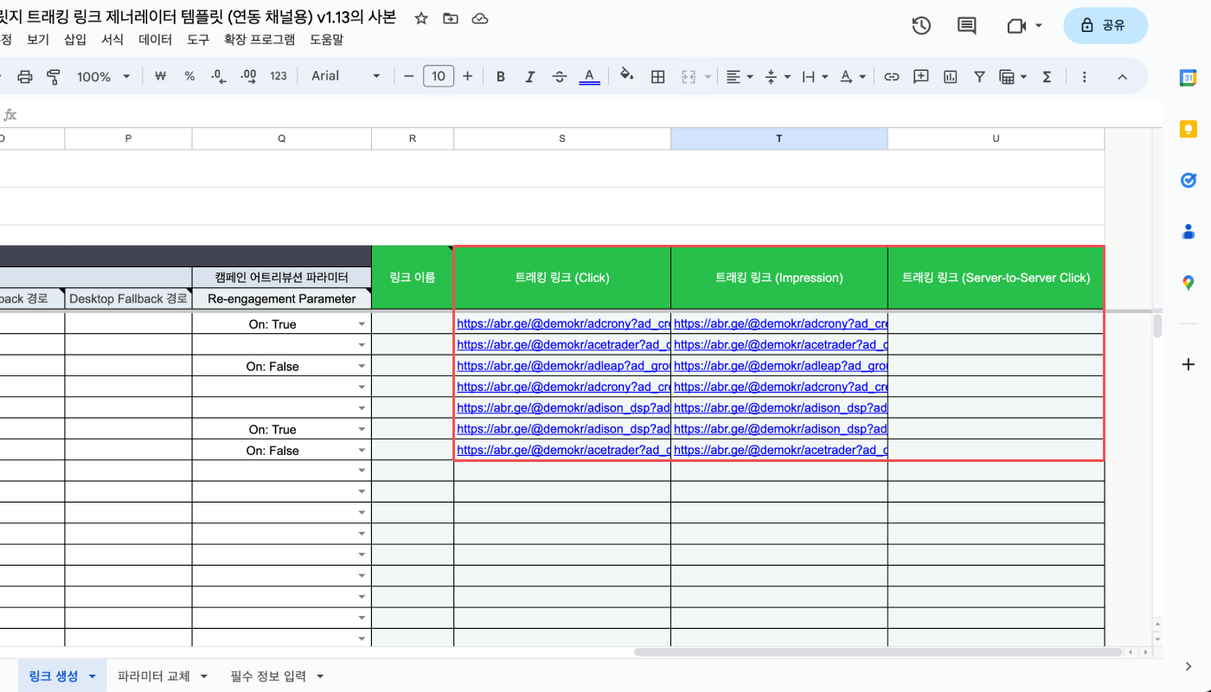Screen dimensions: 1211x692
Task: Open 123 more formats button
Action: coord(279,76)
